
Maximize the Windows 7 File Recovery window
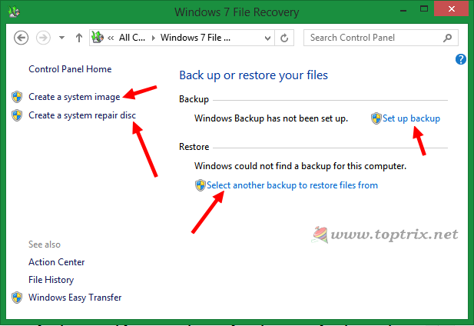tap(424, 9)
